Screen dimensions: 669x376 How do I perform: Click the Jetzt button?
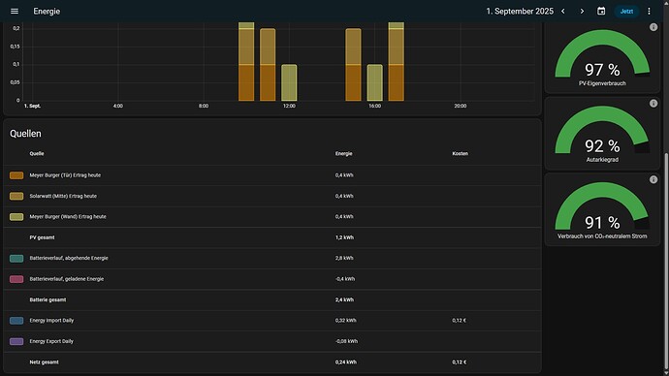pos(626,11)
